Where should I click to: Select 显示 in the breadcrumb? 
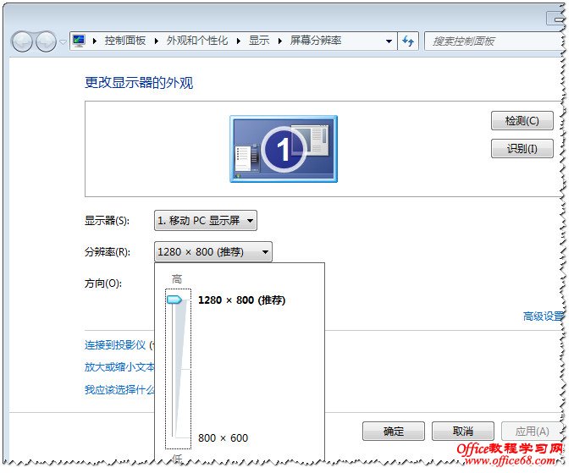259,41
